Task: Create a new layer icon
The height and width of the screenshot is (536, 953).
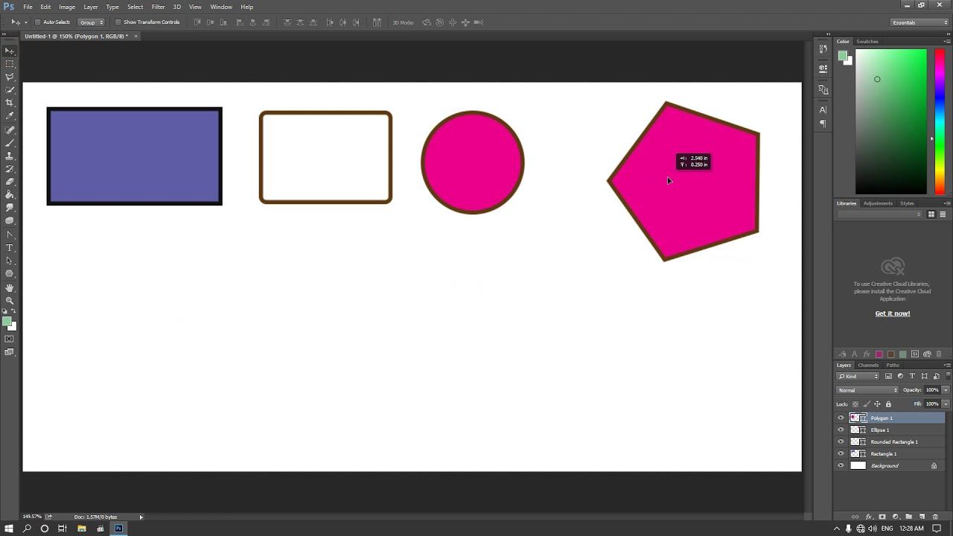Action: pos(922,517)
